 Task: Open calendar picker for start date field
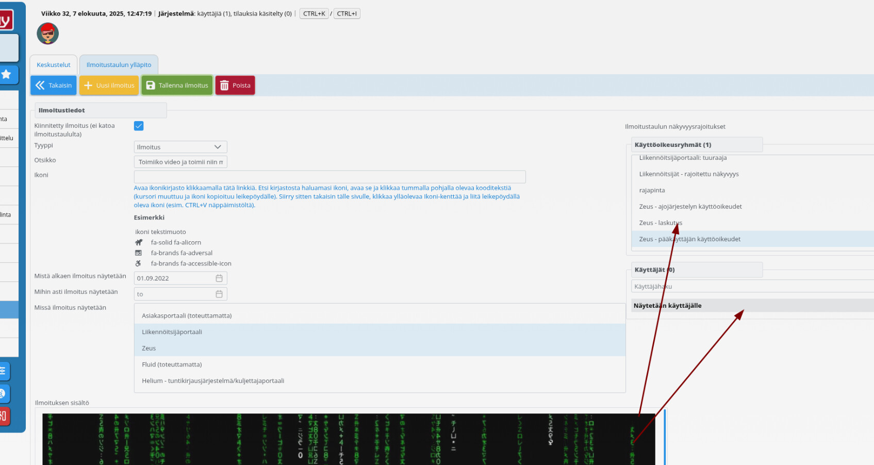(219, 278)
